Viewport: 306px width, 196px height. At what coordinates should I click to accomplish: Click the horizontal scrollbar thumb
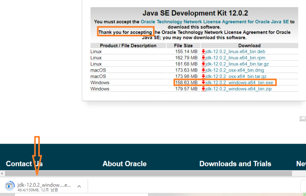tap(148, 173)
